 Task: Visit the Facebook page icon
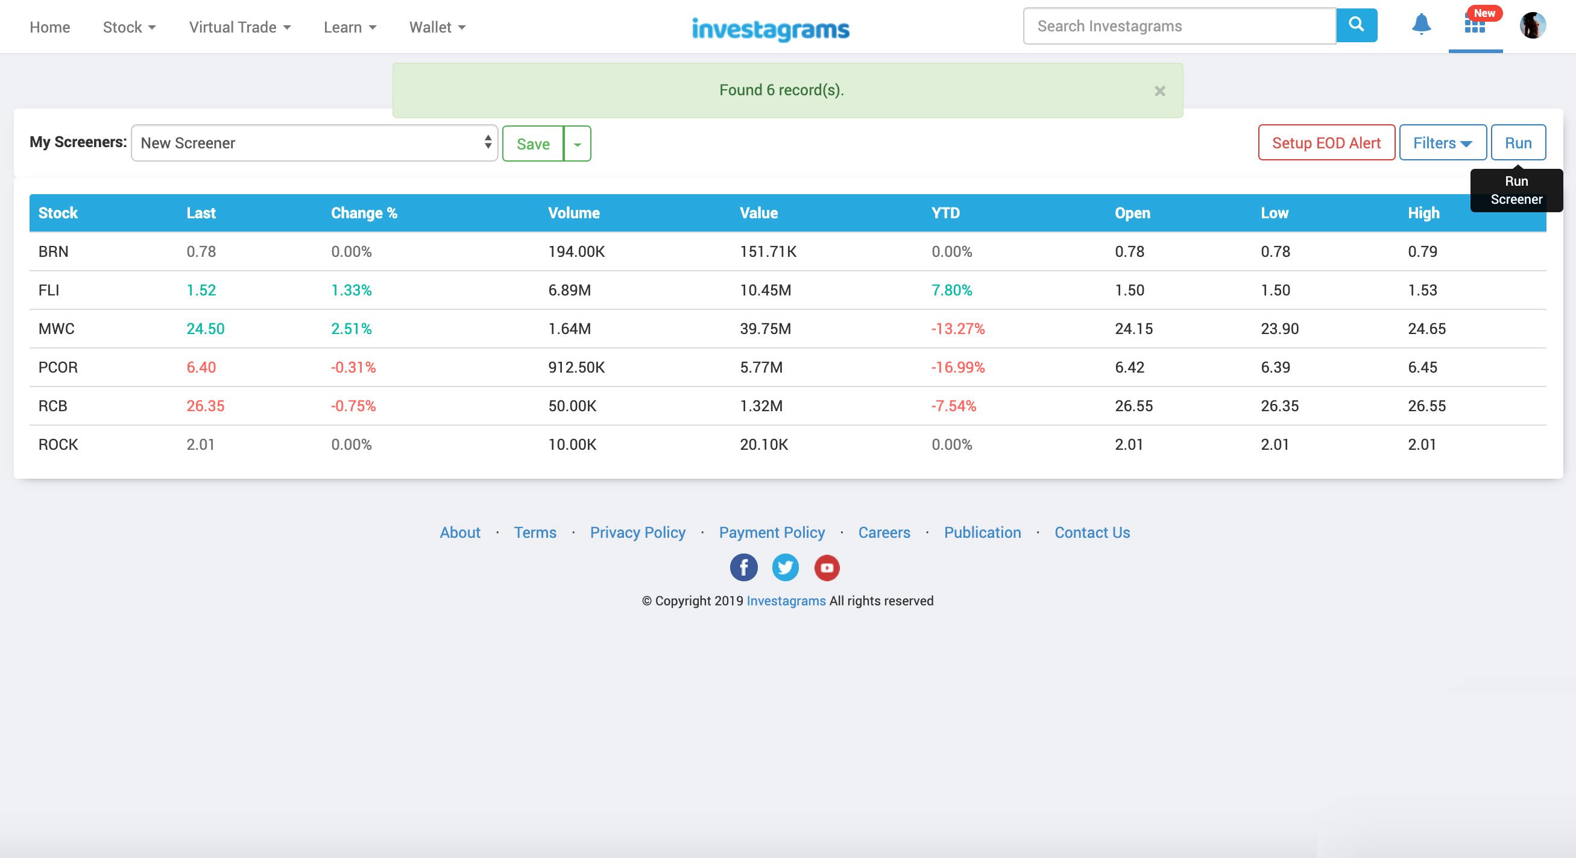point(743,568)
